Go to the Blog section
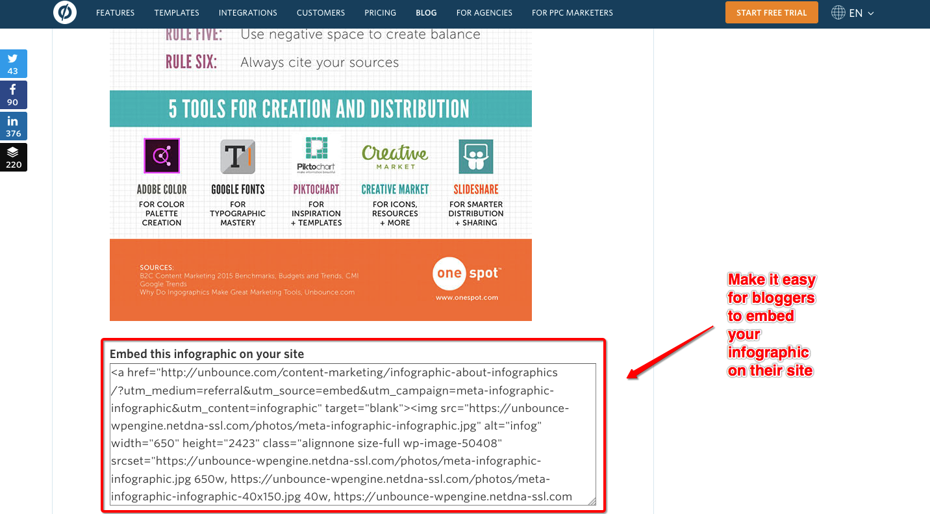This screenshot has width=930, height=514. pyautogui.click(x=426, y=12)
